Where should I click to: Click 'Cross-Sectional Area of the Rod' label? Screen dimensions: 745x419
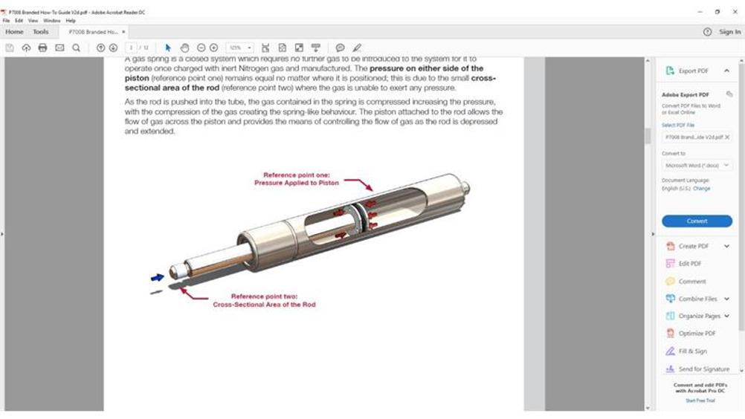(x=264, y=305)
